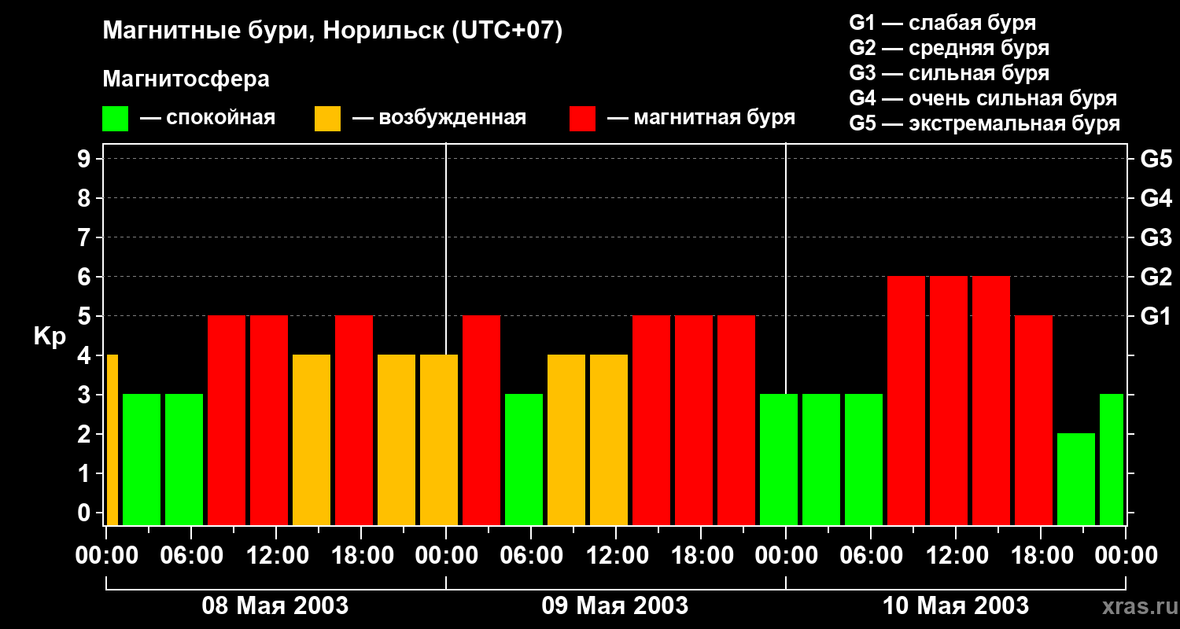Click the right-axis «G3» tick label
Screen dimensions: 1180x629
(1156, 237)
